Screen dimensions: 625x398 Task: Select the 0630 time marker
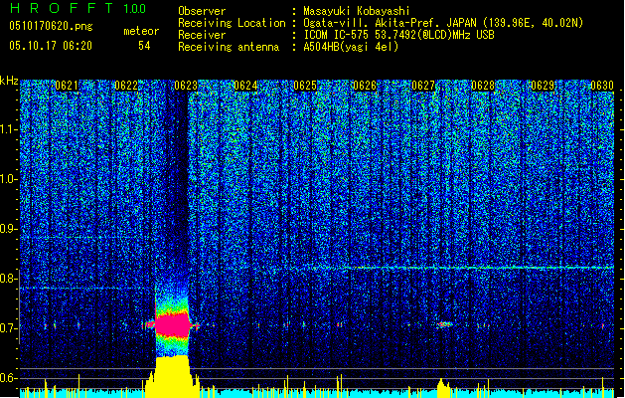tap(602, 86)
